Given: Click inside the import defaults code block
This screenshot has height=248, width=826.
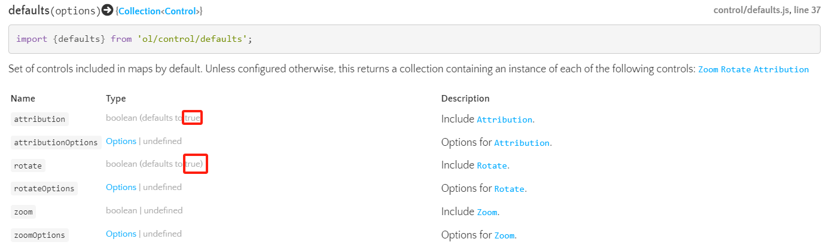Looking at the screenshot, I should [414, 39].
